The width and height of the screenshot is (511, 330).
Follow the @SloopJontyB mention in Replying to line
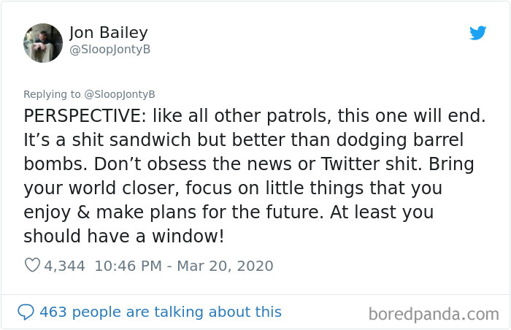tap(120, 94)
